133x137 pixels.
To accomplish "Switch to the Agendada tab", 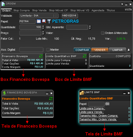I will (x=98, y=10).
